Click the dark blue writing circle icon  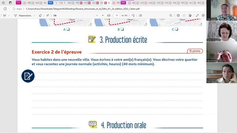28,76
